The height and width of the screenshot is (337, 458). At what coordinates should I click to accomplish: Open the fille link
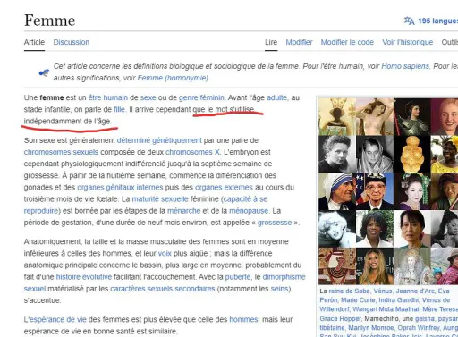(119, 110)
